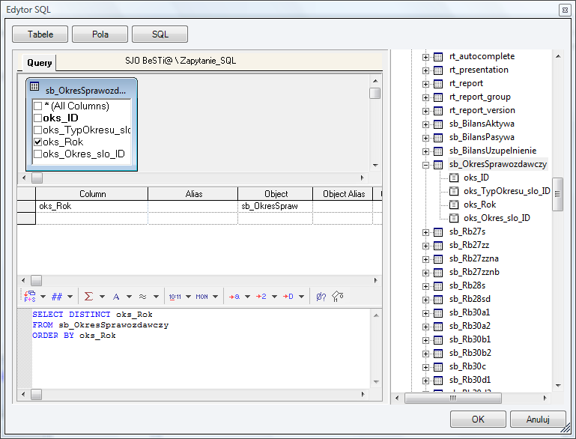Expand the sb_BilansPasywa tree node
The image size is (576, 439).
click(x=425, y=138)
